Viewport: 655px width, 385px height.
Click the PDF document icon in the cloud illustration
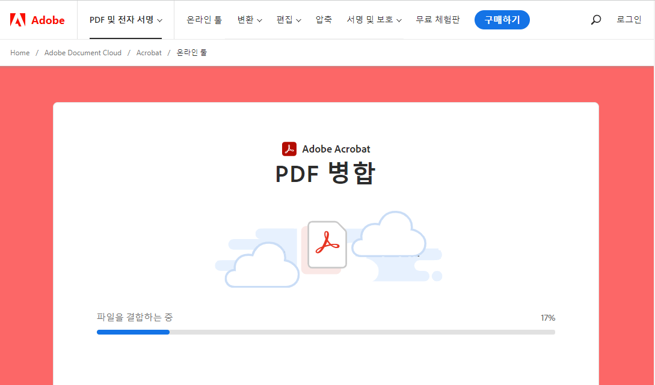coord(327,246)
